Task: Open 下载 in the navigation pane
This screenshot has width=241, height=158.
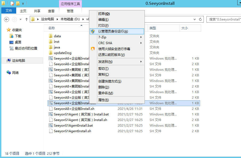Action: pos(18,36)
